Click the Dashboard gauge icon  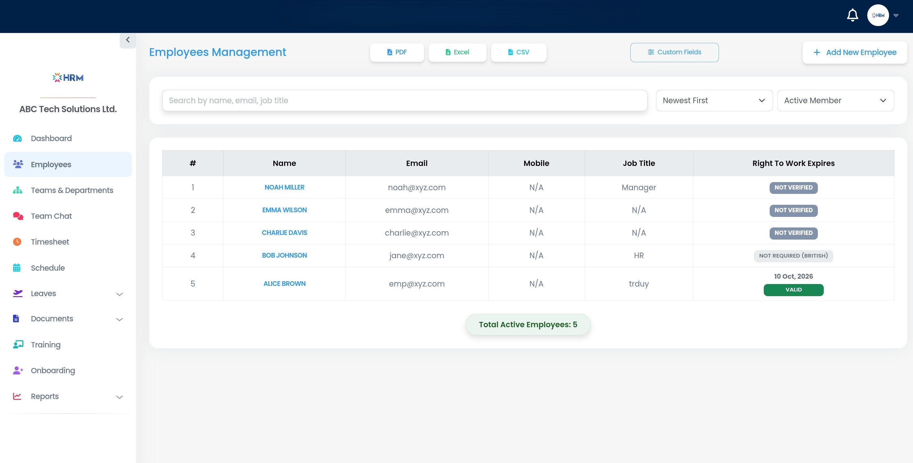17,139
